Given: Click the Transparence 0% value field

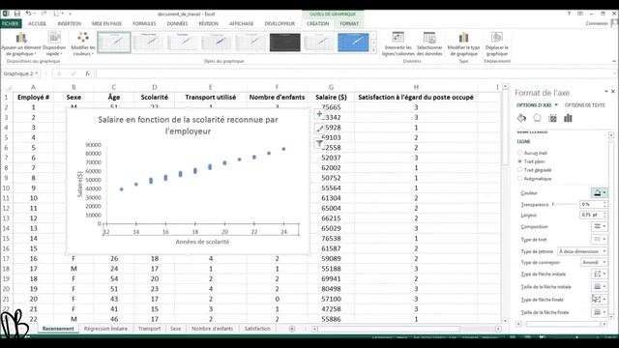Looking at the screenshot, I should pyautogui.click(x=591, y=204).
